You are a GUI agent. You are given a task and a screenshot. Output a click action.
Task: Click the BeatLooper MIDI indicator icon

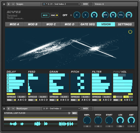point(91,109)
